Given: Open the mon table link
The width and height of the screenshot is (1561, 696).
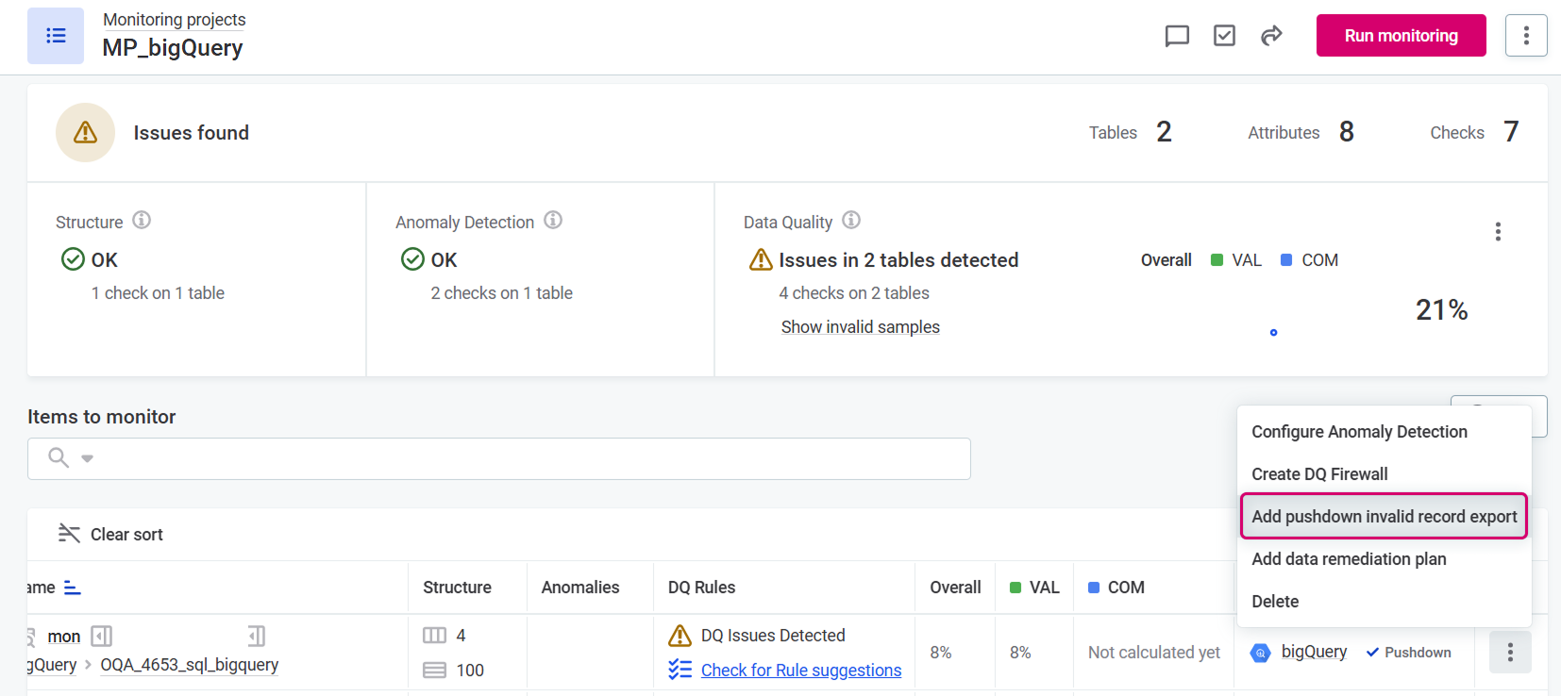Looking at the screenshot, I should tap(64, 637).
